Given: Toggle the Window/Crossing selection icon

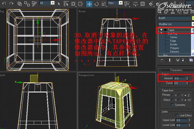Looking at the screenshot, I should [81, 4].
